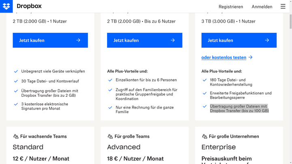The height and width of the screenshot is (164, 292).
Task: Click the Unbegrenzt viele Geräte verknüpfen text
Action: pyautogui.click(x=53, y=71)
